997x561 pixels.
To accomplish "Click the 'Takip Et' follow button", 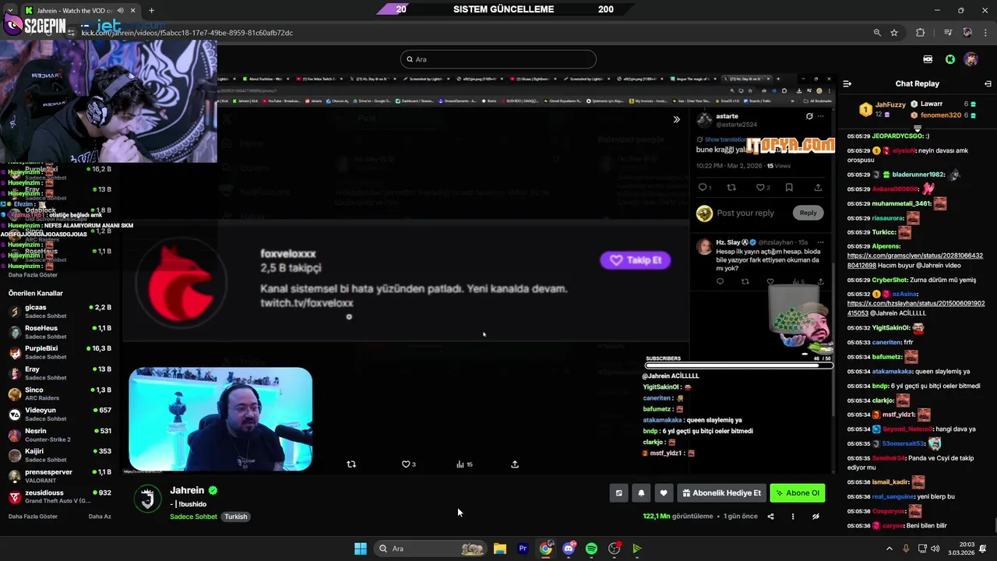I will tap(636, 260).
